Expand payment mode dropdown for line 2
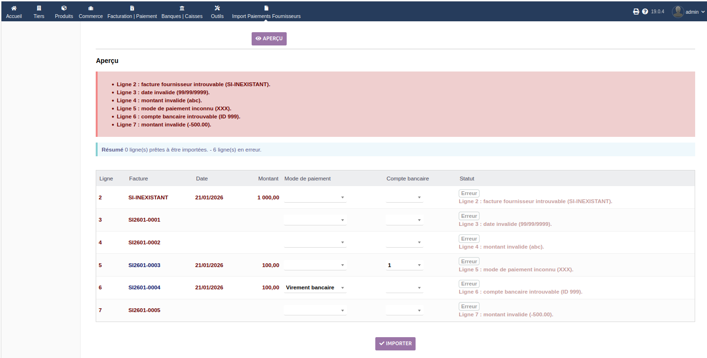Image resolution: width=707 pixels, height=358 pixels. [x=315, y=197]
